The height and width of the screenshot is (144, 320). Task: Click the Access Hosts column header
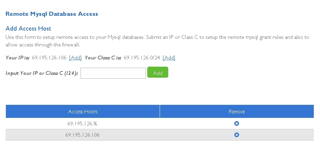click(83, 111)
